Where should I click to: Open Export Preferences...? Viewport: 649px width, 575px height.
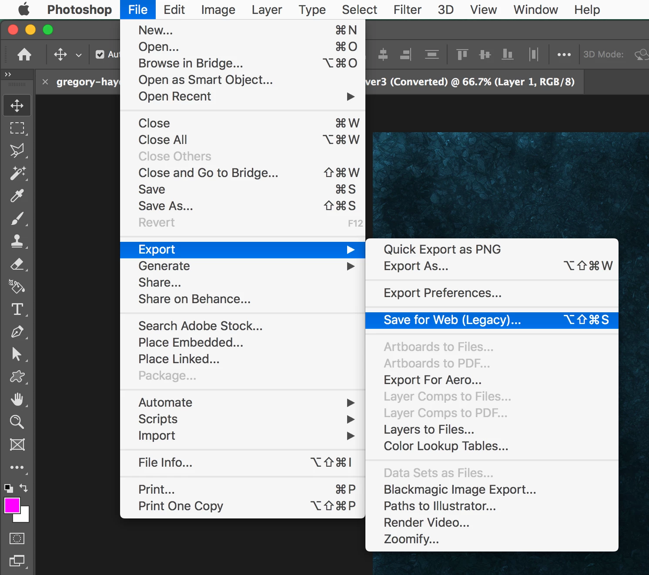tap(492, 293)
